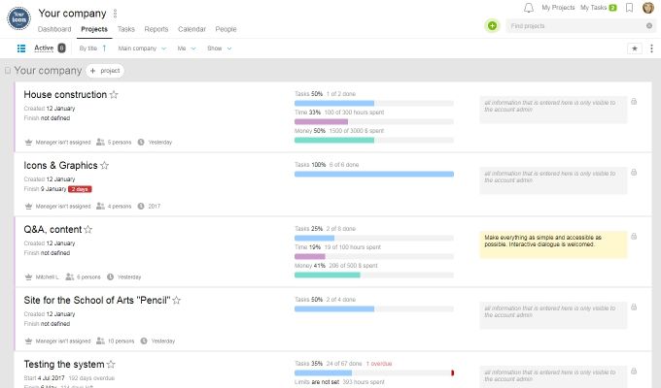Viewport: 661px width, 388px height.
Task: Open the three-dot menu beside Your company title
Action: point(115,14)
